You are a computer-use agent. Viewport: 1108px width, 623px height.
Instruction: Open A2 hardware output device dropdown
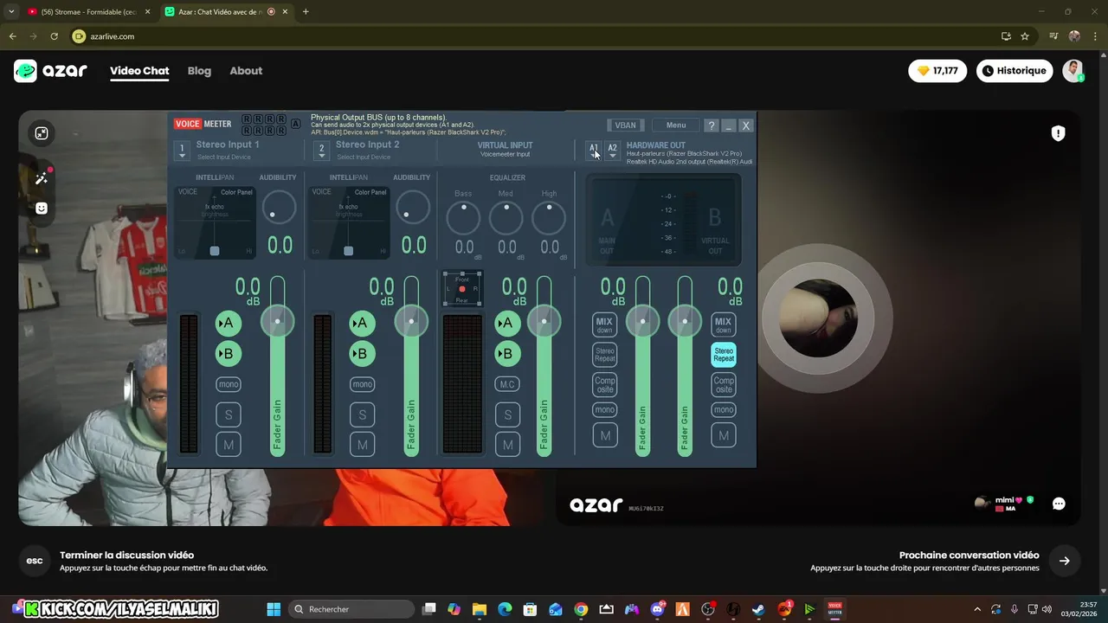coord(612,151)
